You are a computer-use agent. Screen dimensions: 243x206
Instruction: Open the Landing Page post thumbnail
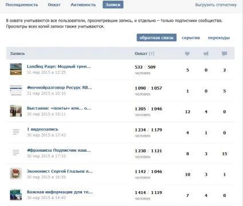pyautogui.click(x=16, y=69)
